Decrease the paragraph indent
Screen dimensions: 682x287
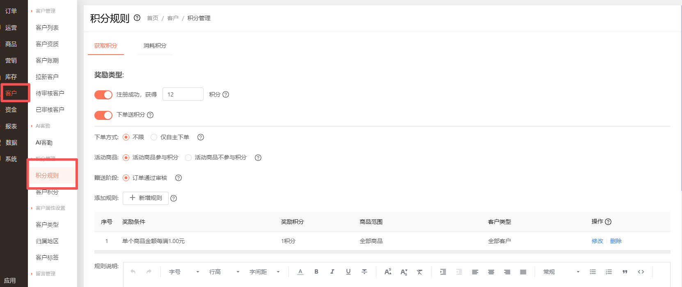tap(459, 272)
